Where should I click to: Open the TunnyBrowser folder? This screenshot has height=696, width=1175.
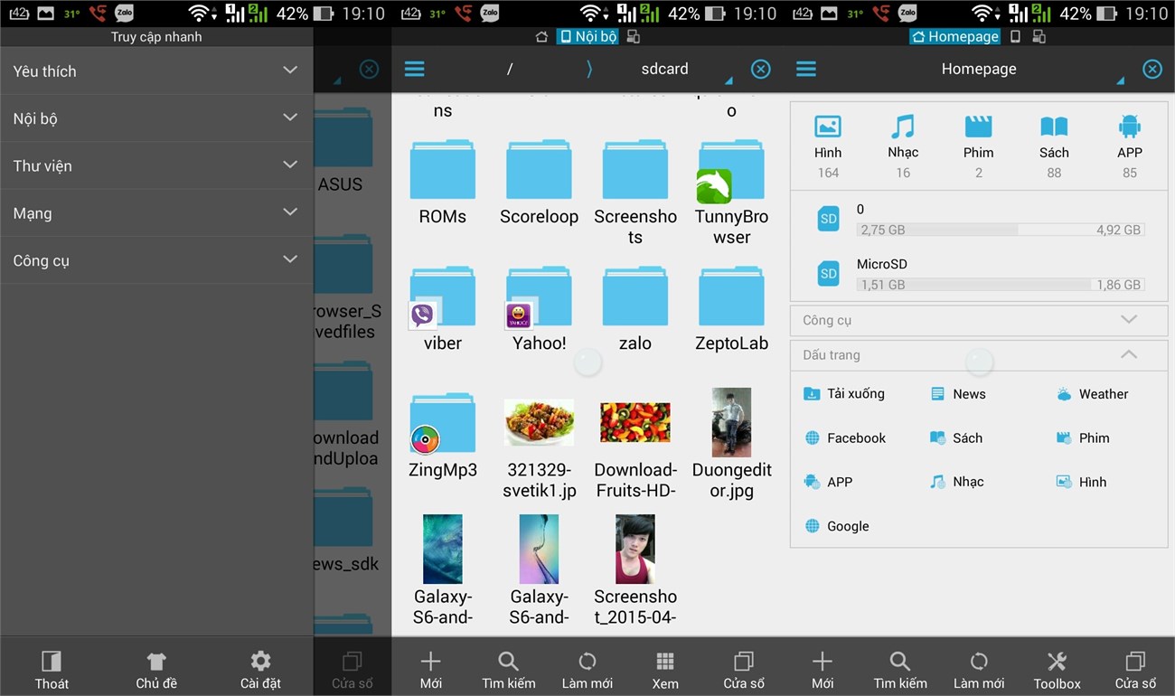tap(731, 192)
